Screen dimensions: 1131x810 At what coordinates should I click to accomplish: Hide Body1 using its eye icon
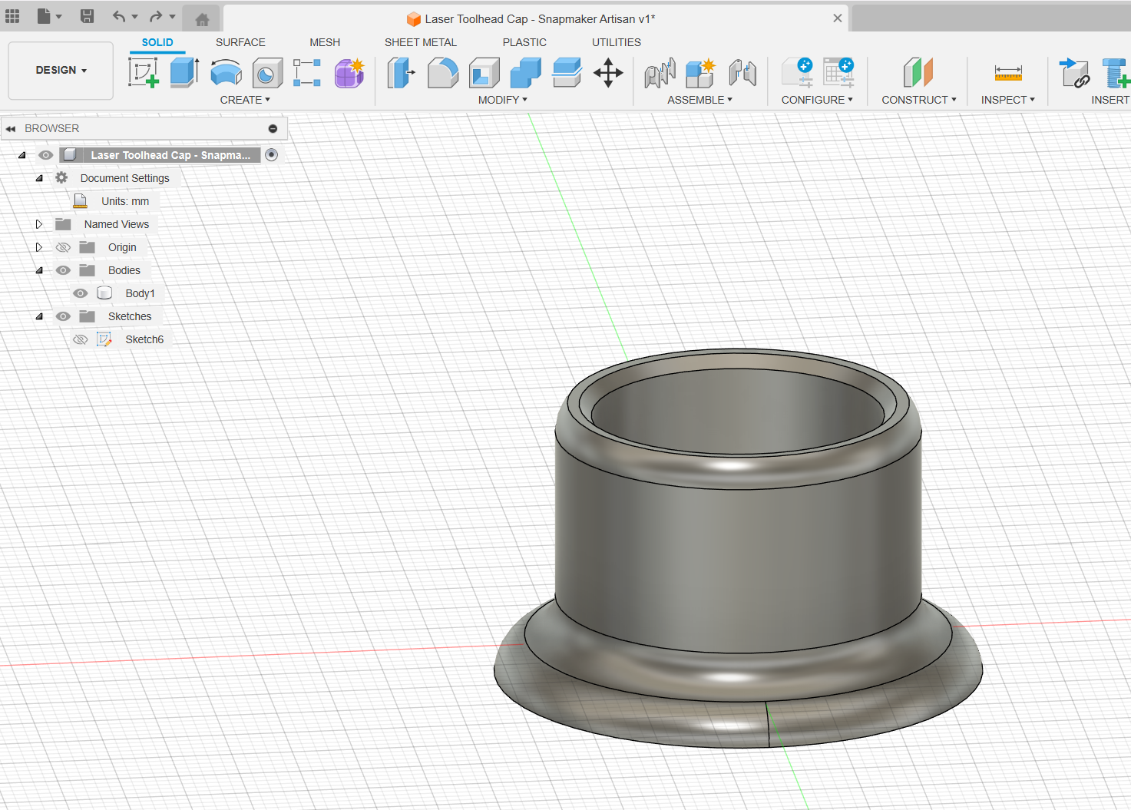[80, 293]
